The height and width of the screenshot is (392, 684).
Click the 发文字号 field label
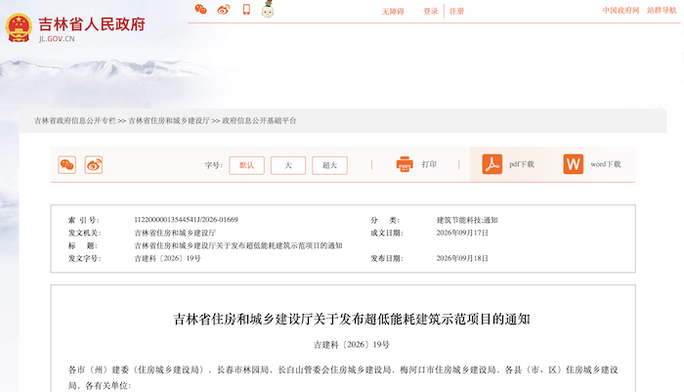(85, 258)
